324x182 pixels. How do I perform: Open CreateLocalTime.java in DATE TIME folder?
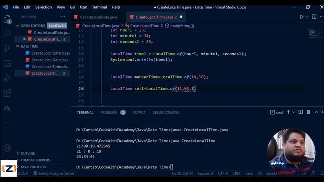click(x=43, y=73)
